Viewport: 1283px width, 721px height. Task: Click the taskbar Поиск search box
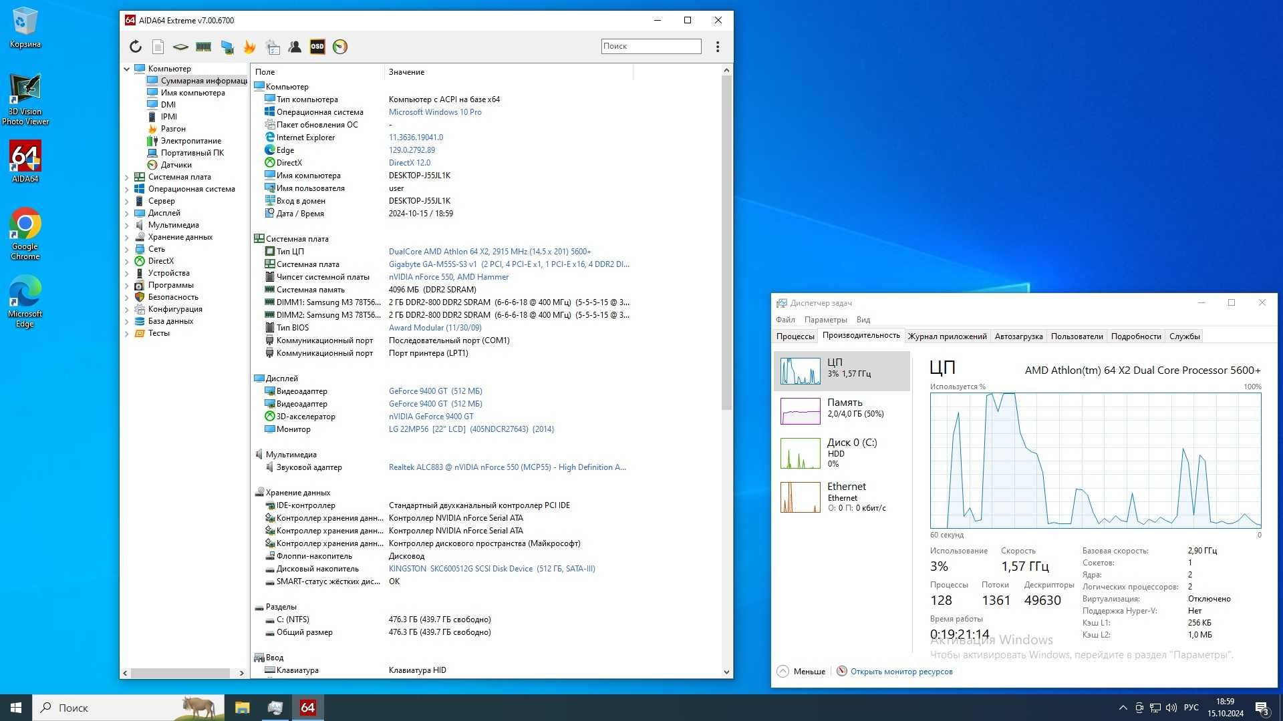click(x=128, y=708)
